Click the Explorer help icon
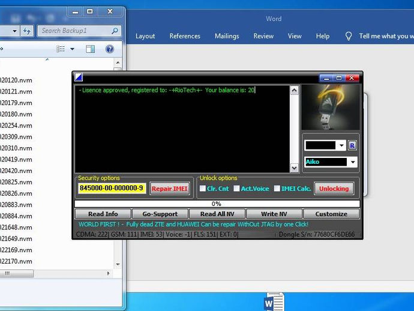Viewport: 414px width, 311px height. (110, 49)
